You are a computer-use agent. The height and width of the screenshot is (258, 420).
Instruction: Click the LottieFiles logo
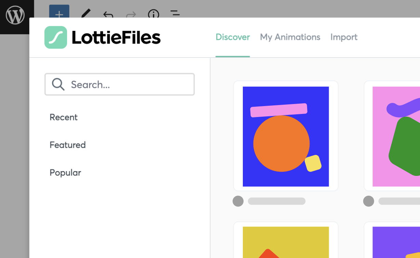pyautogui.click(x=103, y=37)
